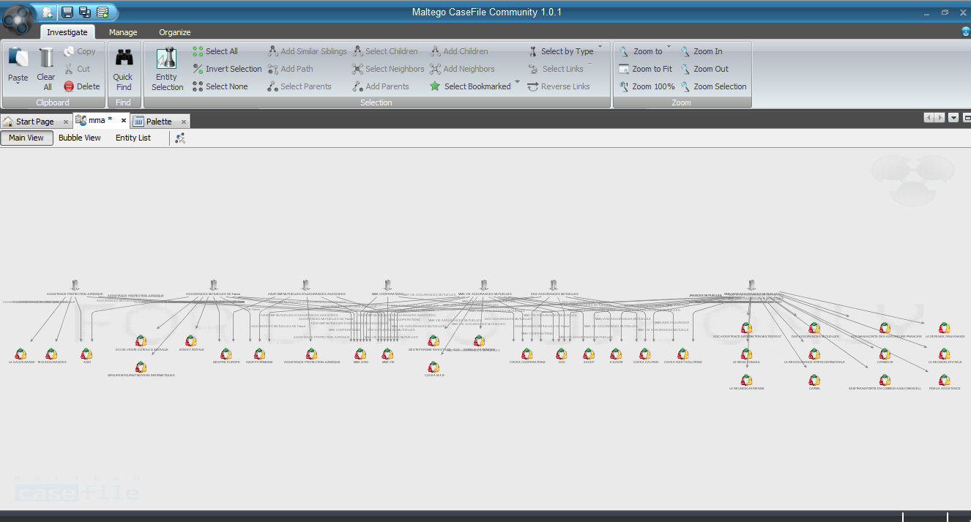Select the FIDELIA ASSISTANCE entity icon
The image size is (971, 522).
(x=945, y=381)
